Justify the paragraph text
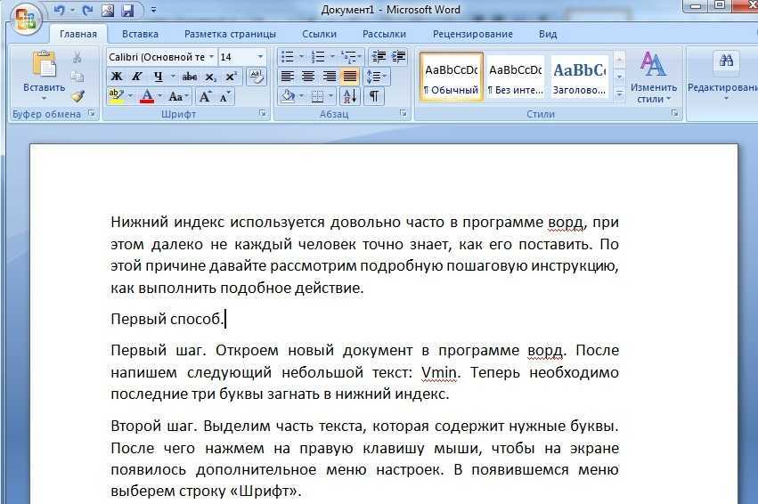The image size is (758, 504). click(x=349, y=77)
